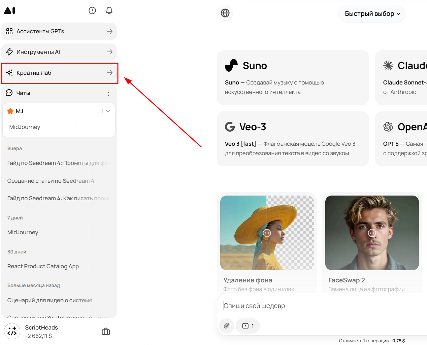This screenshot has height=345, width=427.
Task: Open the MidJourney chat inside MJ folder
Action: pyautogui.click(x=25, y=127)
